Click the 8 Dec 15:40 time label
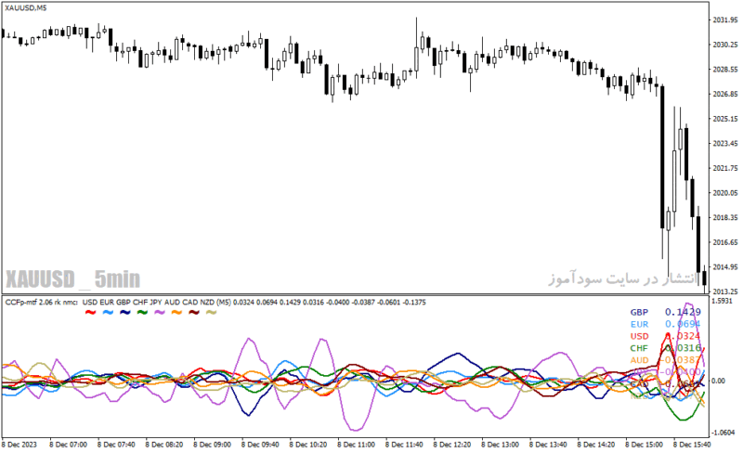This screenshot has width=743, height=453. [x=692, y=445]
